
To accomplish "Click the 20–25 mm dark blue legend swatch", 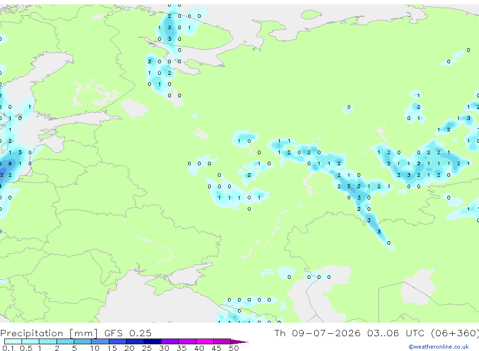I will 135,341.
